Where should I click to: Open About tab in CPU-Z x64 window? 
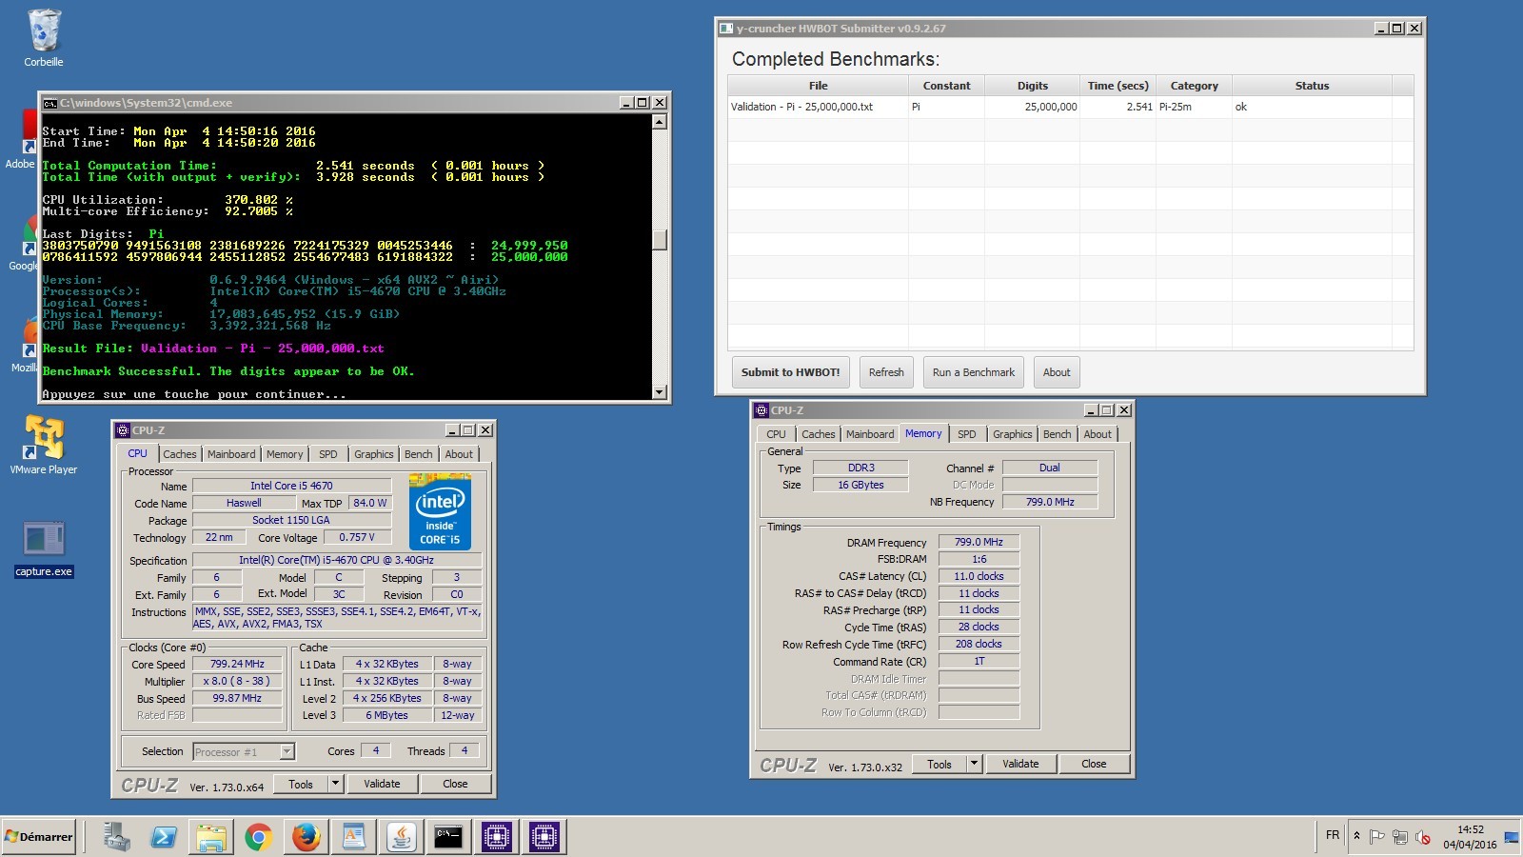tap(459, 454)
